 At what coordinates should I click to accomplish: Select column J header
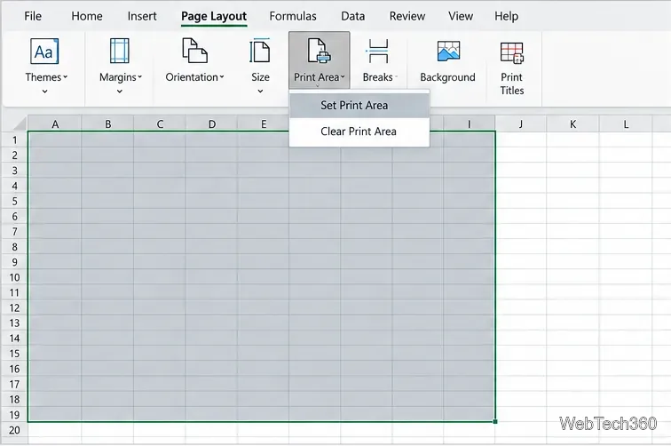tap(521, 124)
